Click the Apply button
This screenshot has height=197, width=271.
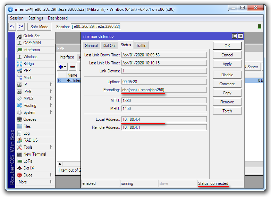[x=227, y=64]
